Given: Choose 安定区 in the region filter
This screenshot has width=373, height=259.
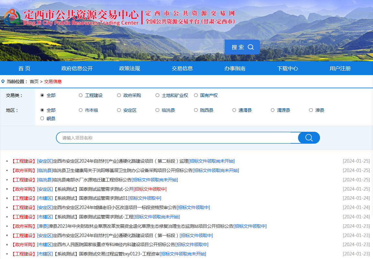Looking at the screenshot, I should [119, 110].
